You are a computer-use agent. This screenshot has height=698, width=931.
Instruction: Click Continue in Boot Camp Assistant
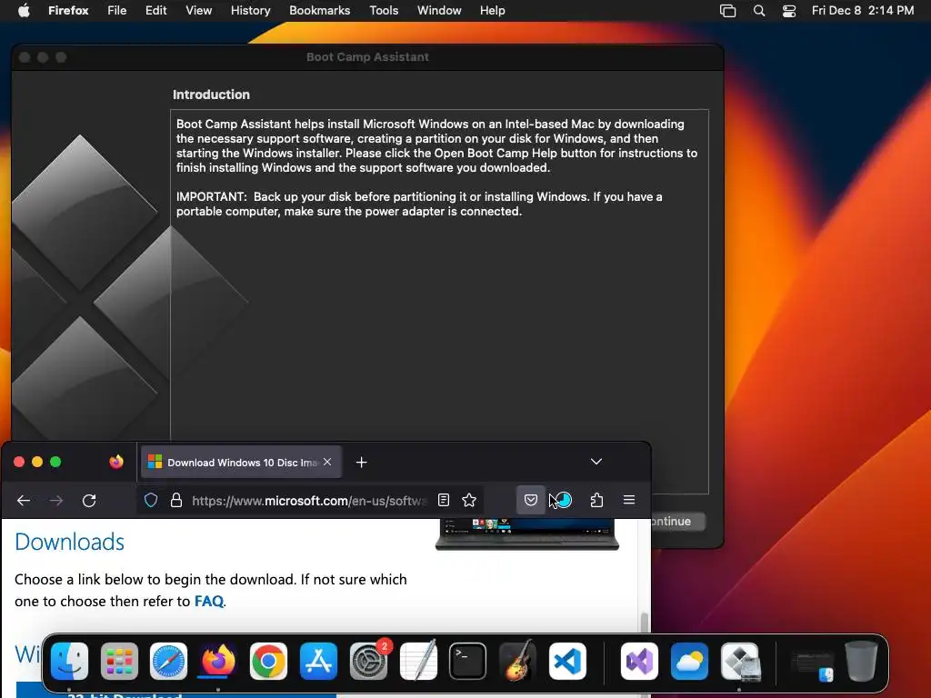(676, 521)
